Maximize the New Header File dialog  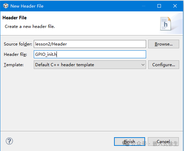[159, 6]
